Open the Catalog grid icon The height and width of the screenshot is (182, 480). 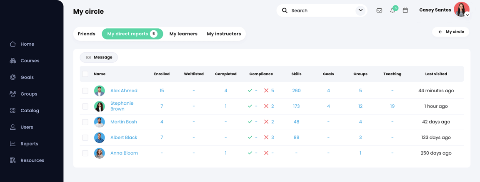coord(13,111)
